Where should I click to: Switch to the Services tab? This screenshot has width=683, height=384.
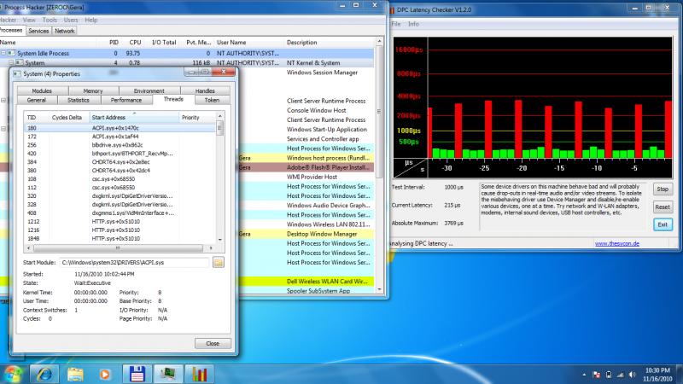(38, 31)
